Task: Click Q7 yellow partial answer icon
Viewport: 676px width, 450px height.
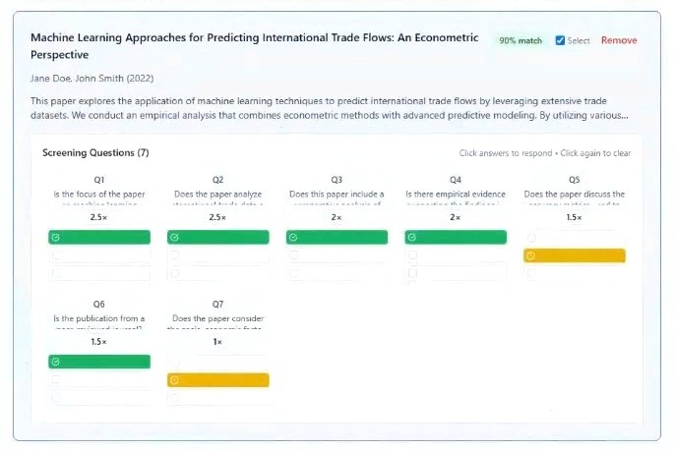Action: point(175,380)
